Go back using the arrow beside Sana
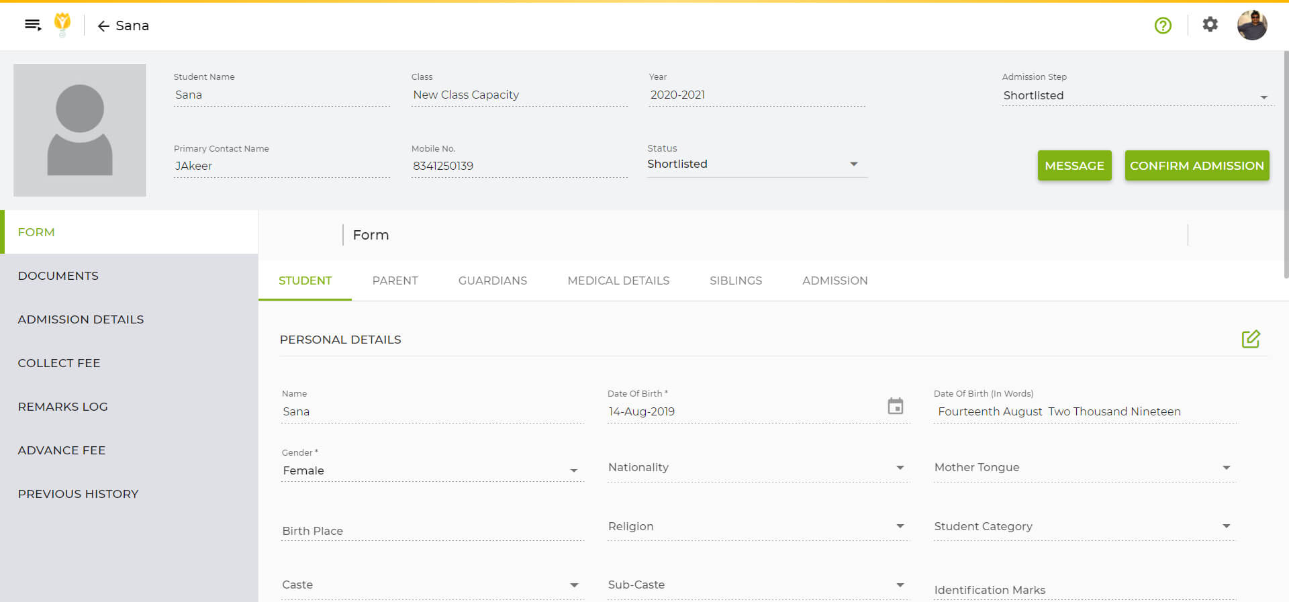The image size is (1289, 602). pyautogui.click(x=103, y=26)
